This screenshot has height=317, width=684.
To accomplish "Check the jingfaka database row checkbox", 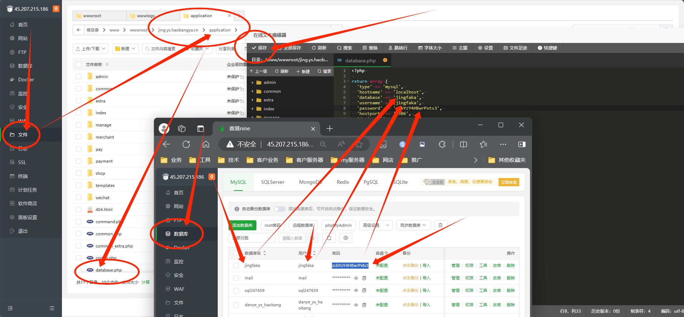I will click(236, 266).
